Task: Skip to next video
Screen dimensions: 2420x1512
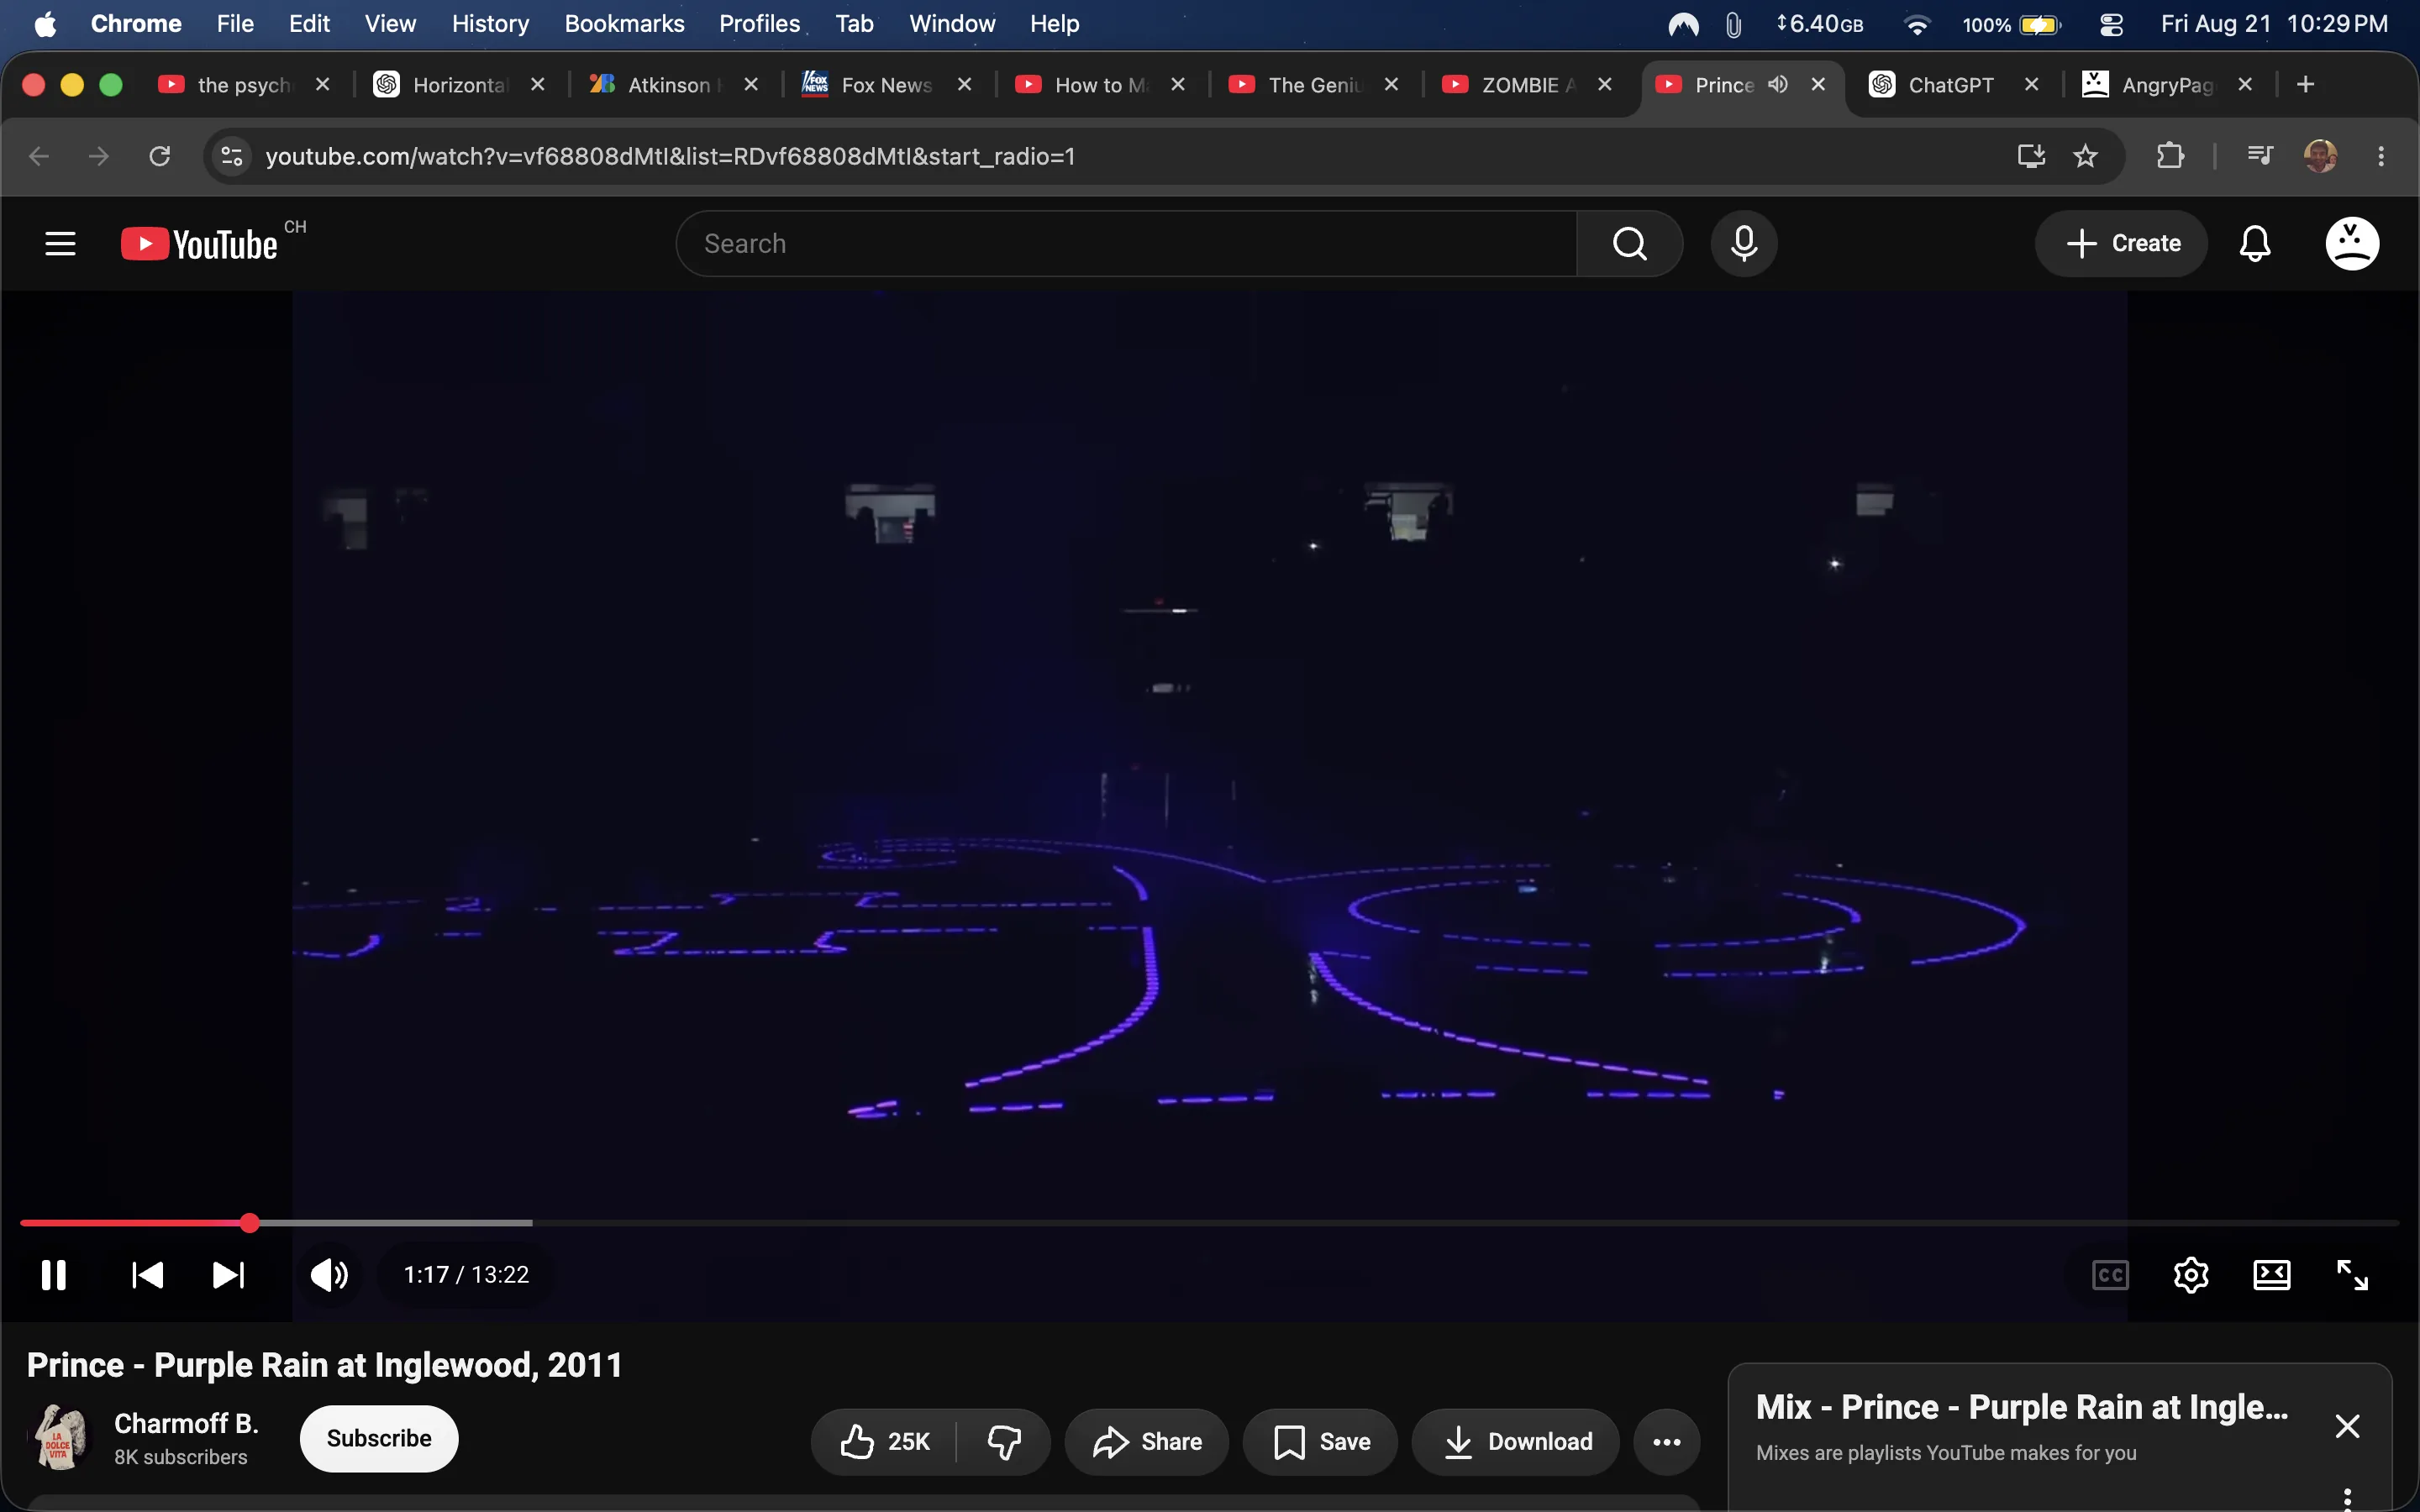Action: 228,1275
